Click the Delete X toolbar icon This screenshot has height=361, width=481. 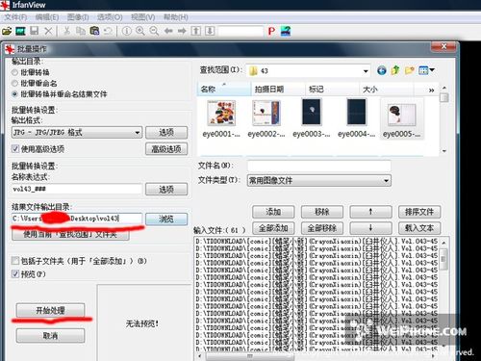click(x=48, y=31)
